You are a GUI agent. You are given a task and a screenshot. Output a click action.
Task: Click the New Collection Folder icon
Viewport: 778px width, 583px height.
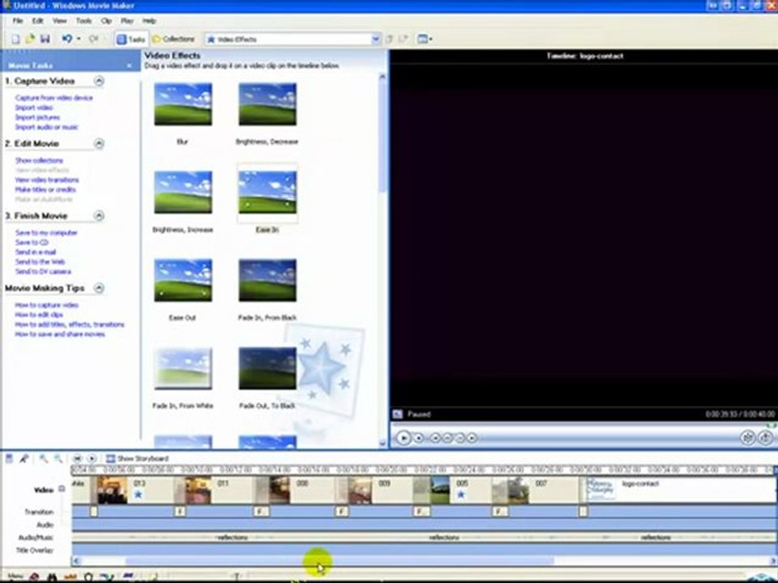point(404,39)
